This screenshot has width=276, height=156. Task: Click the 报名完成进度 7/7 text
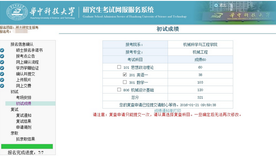25,153
